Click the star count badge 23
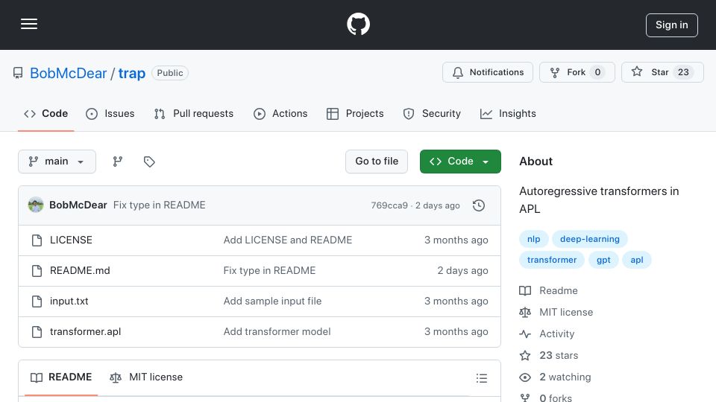Screen dimensions: 716x402 pos(683,72)
